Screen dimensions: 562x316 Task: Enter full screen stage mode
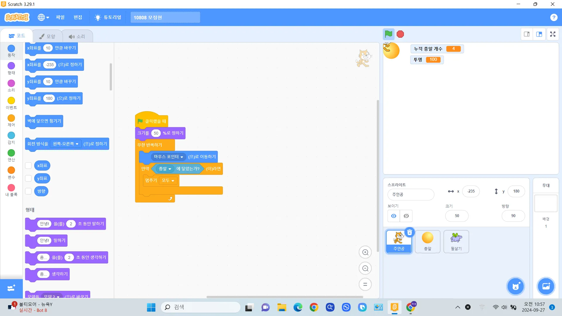pyautogui.click(x=553, y=34)
